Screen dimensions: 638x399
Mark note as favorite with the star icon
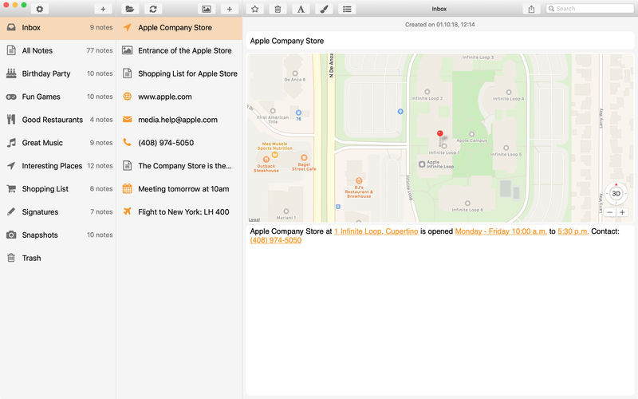coord(254,9)
